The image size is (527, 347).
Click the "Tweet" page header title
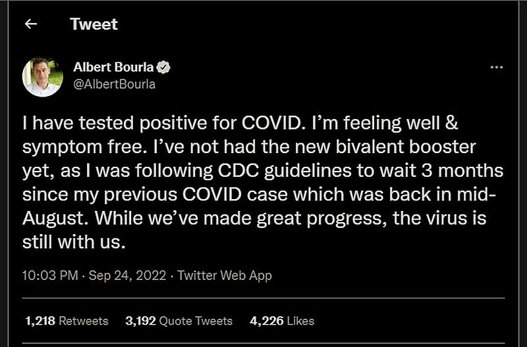(x=94, y=24)
